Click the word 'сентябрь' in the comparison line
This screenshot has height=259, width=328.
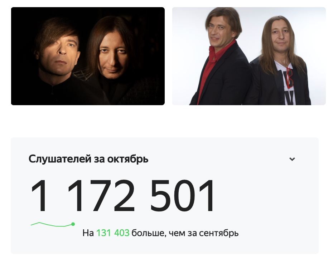tap(218, 233)
